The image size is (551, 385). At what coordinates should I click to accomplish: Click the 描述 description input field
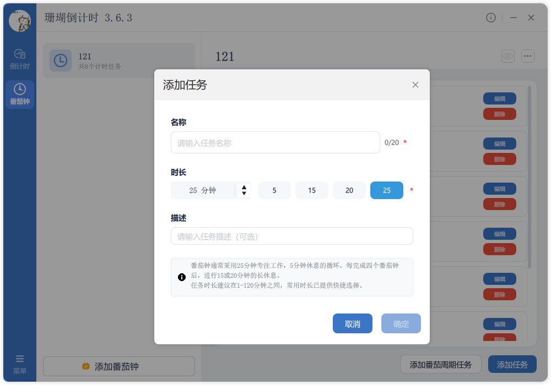(x=291, y=236)
